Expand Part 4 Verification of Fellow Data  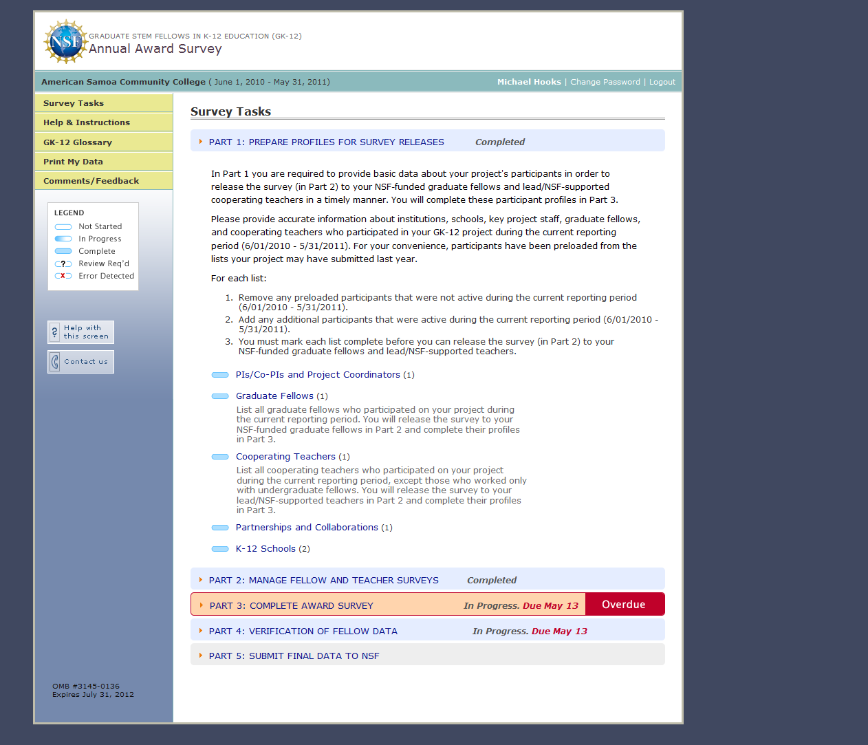[x=201, y=631]
